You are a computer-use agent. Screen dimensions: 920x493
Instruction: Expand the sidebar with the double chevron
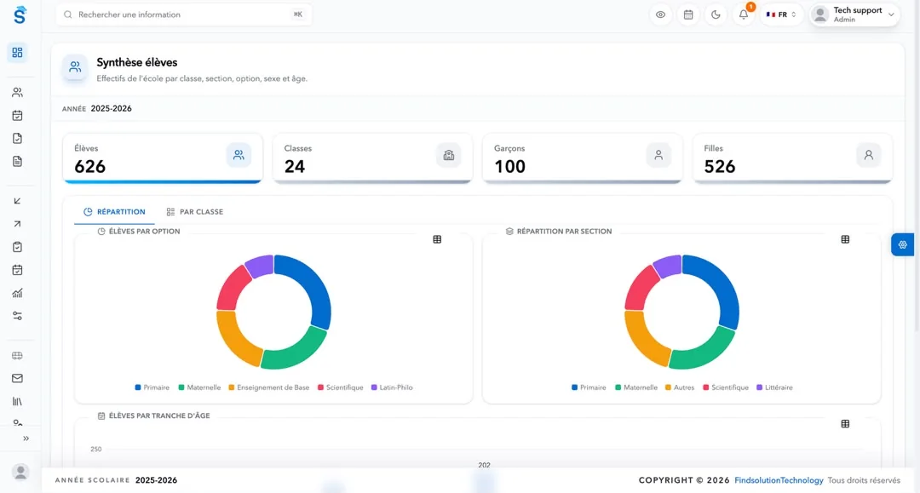[x=26, y=439]
